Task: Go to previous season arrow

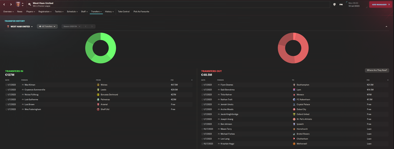Action: (86, 26)
